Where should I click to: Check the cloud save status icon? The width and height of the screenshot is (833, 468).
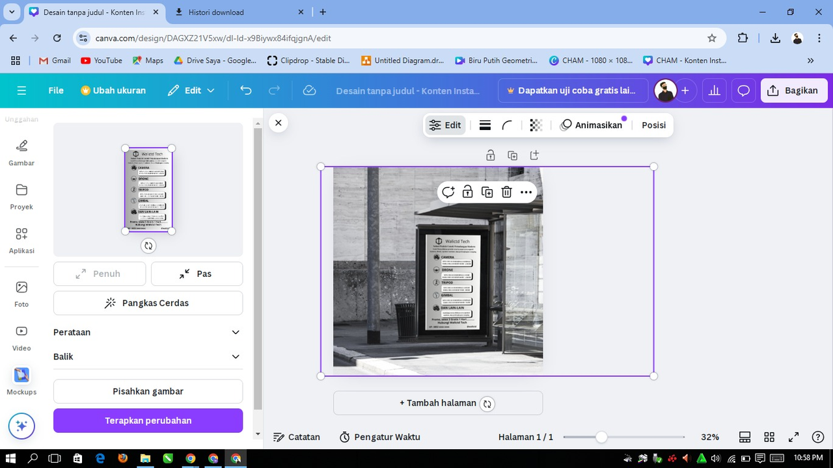[310, 90]
